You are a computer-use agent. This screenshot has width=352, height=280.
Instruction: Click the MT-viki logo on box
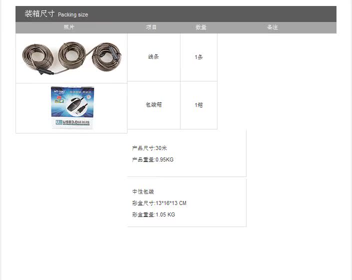tap(59, 91)
